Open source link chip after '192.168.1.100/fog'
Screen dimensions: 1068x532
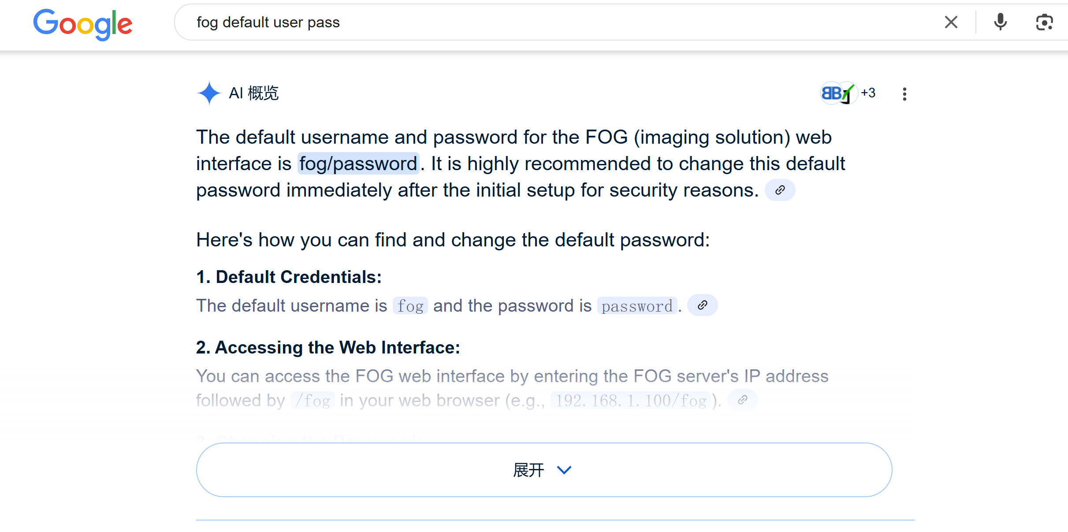click(x=743, y=400)
